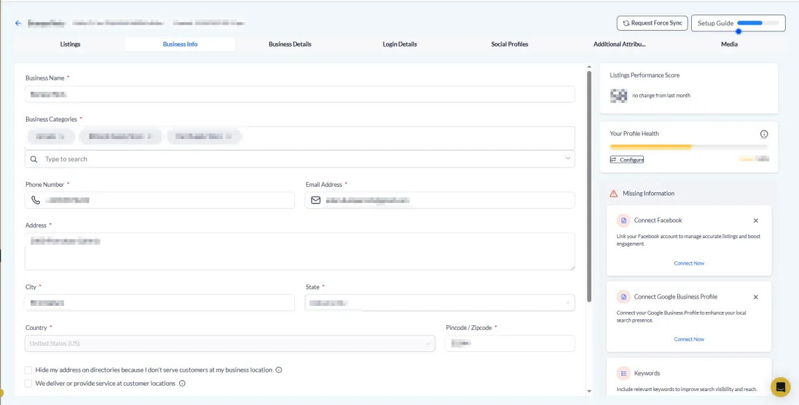Click the phone icon in Phone Number
Screen dimensions: 799x405
pyautogui.click(x=36, y=200)
